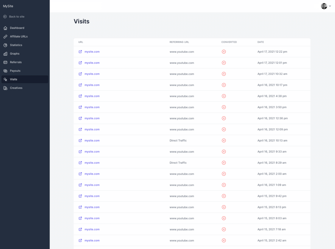Viewport: 335px width, 249px height.
Task: Click the MySite brand title
Action: pos(8,6)
